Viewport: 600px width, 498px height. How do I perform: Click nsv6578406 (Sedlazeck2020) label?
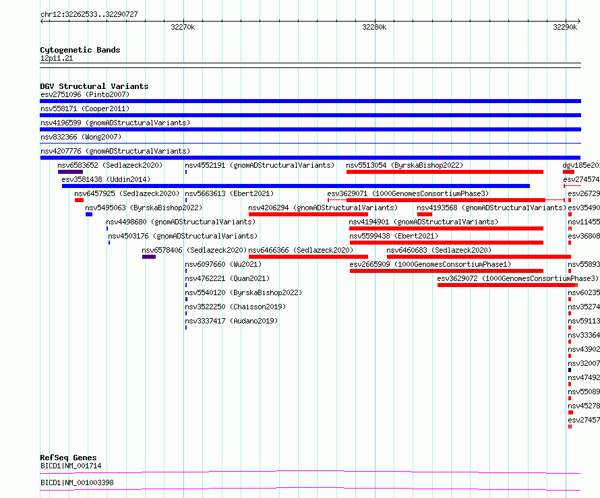tap(194, 250)
